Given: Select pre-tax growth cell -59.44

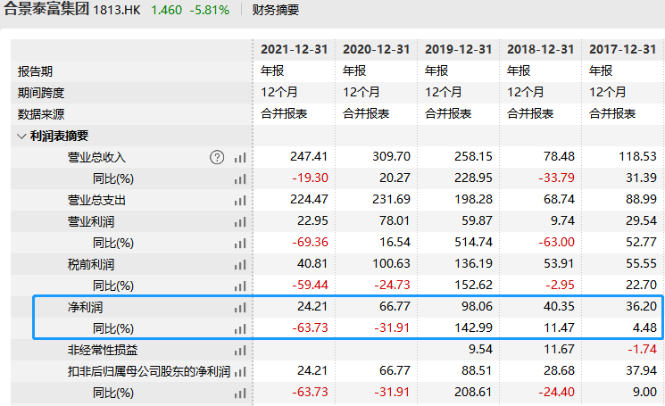Looking at the screenshot, I should 310,286.
